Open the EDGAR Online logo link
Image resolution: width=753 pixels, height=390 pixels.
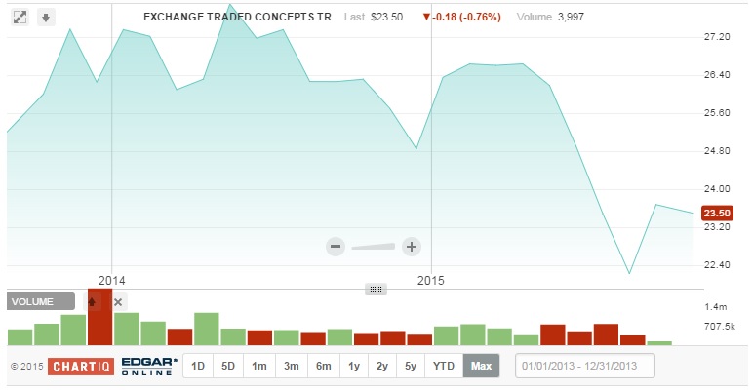point(148,367)
